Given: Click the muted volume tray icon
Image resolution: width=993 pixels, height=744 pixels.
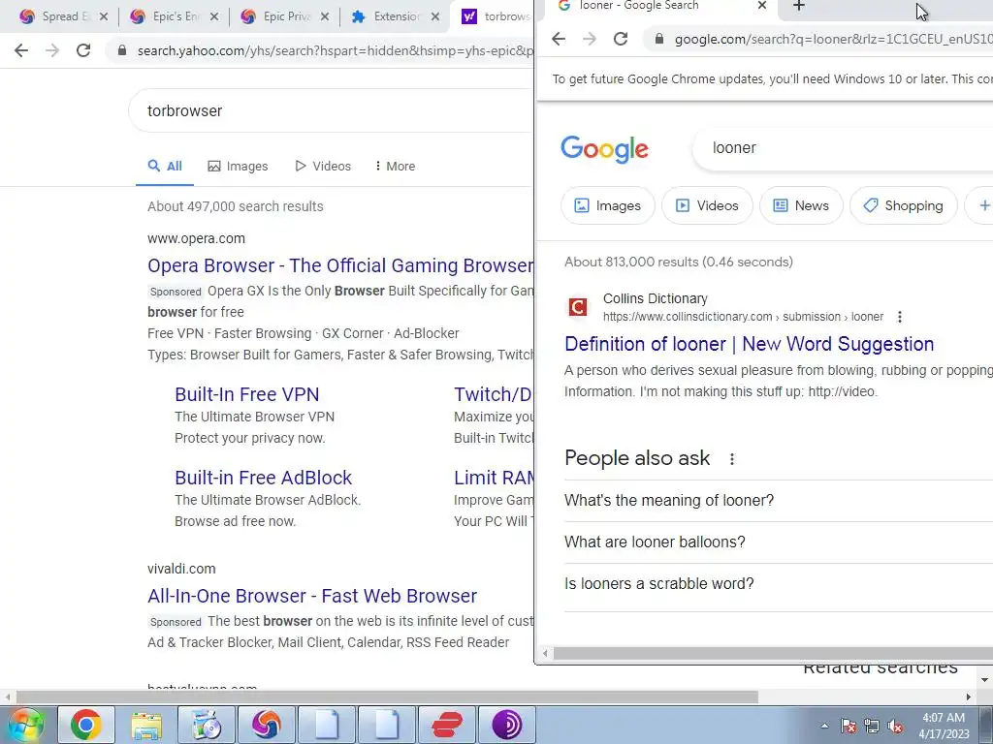Looking at the screenshot, I should coord(895,726).
